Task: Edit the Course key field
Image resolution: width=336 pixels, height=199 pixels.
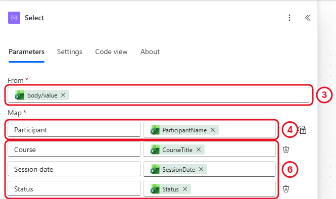Action: click(x=74, y=150)
